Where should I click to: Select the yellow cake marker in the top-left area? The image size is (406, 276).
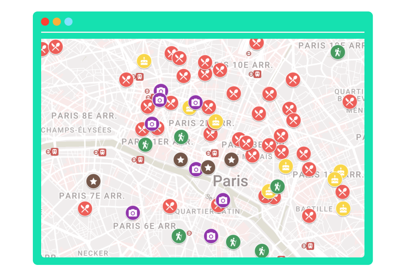[x=144, y=61]
